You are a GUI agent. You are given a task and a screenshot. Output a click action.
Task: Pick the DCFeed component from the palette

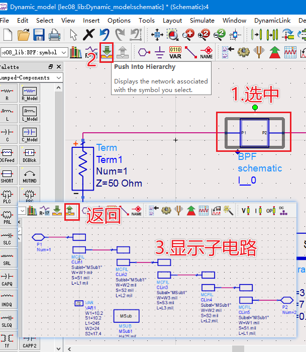click(x=8, y=155)
